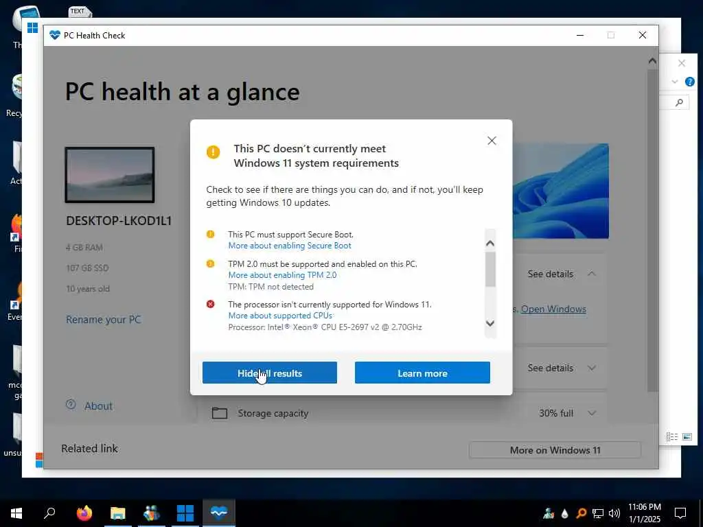Viewport: 703px width, 527px height.
Task: Click the results list scrollbar thumb
Action: click(490, 269)
